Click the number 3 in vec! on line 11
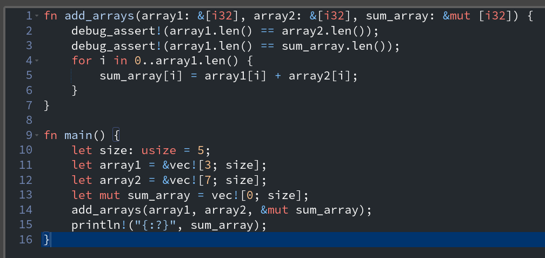The image size is (545, 258). point(208,166)
